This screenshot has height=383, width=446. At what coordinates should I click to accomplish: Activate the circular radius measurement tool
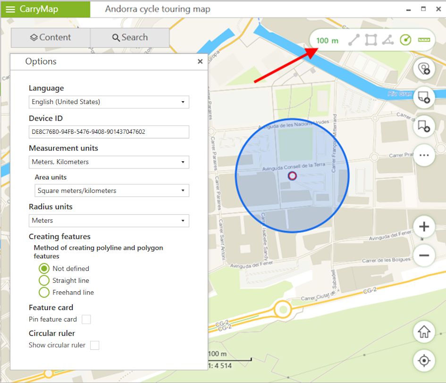[x=405, y=41]
